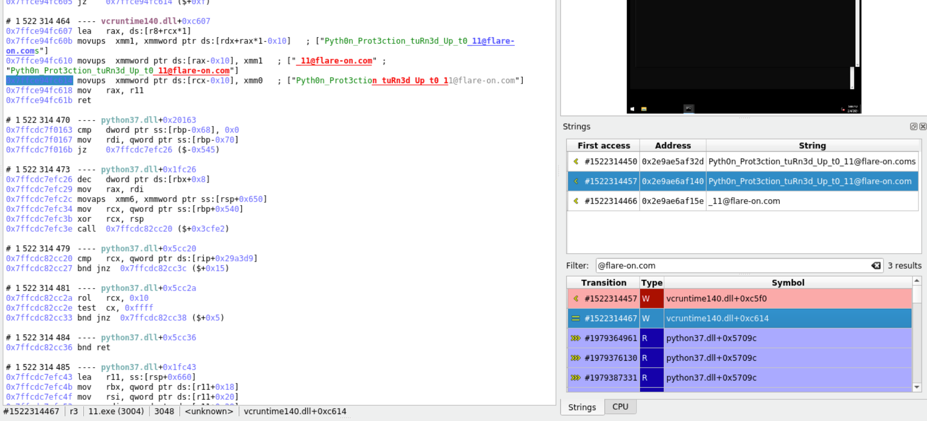Click the backward arrow icon for string _11@flare-on.com
This screenshot has height=421, width=927.
click(576, 201)
